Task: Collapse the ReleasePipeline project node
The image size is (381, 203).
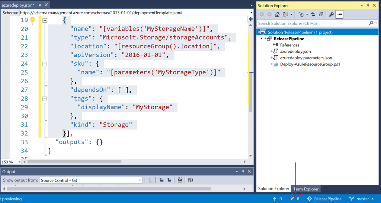Action: pyautogui.click(x=261, y=39)
